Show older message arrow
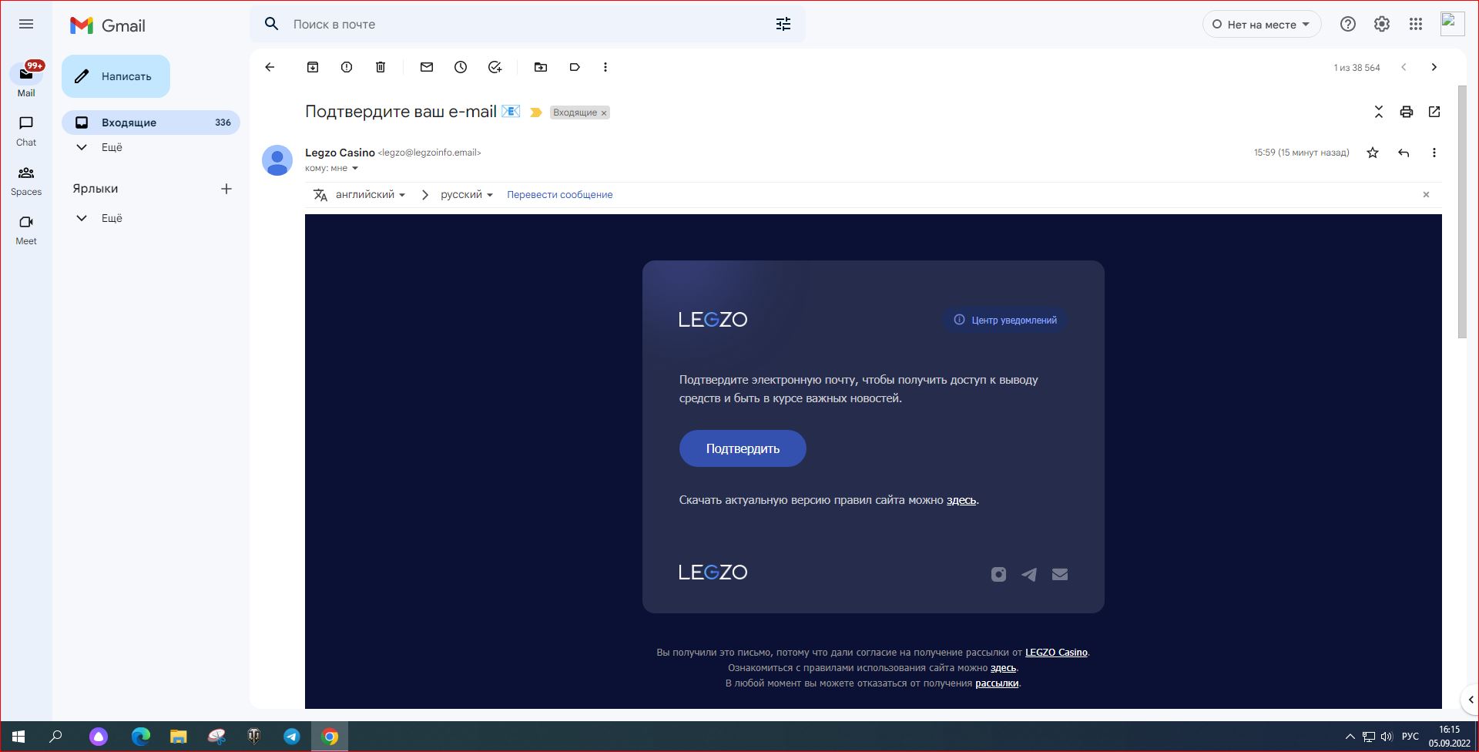Viewport: 1479px width, 752px height. 1434,67
